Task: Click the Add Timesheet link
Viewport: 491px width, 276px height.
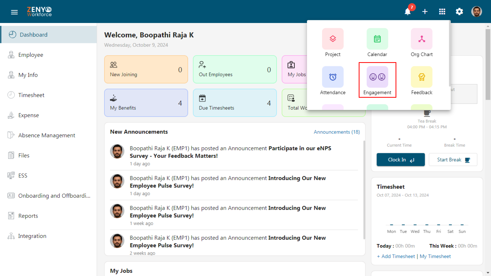Action: click(x=396, y=256)
